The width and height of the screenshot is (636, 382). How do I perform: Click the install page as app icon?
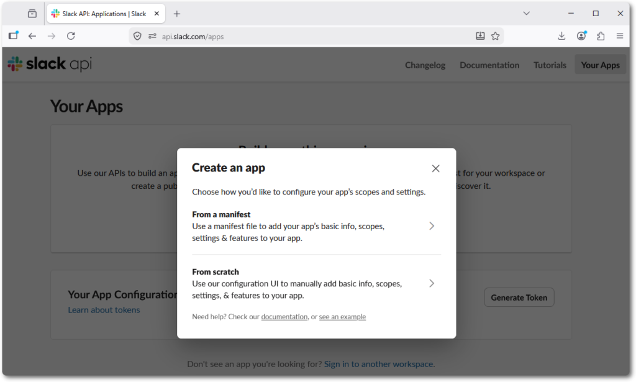tap(480, 36)
